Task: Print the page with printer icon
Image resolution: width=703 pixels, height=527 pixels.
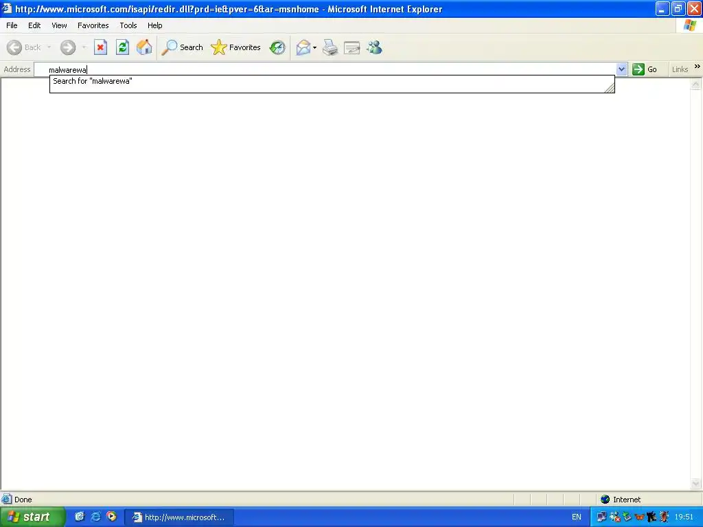Action: tap(330, 47)
